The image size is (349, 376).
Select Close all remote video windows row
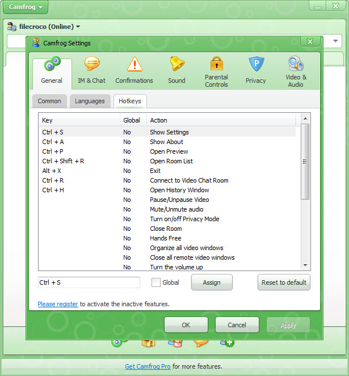(x=167, y=257)
